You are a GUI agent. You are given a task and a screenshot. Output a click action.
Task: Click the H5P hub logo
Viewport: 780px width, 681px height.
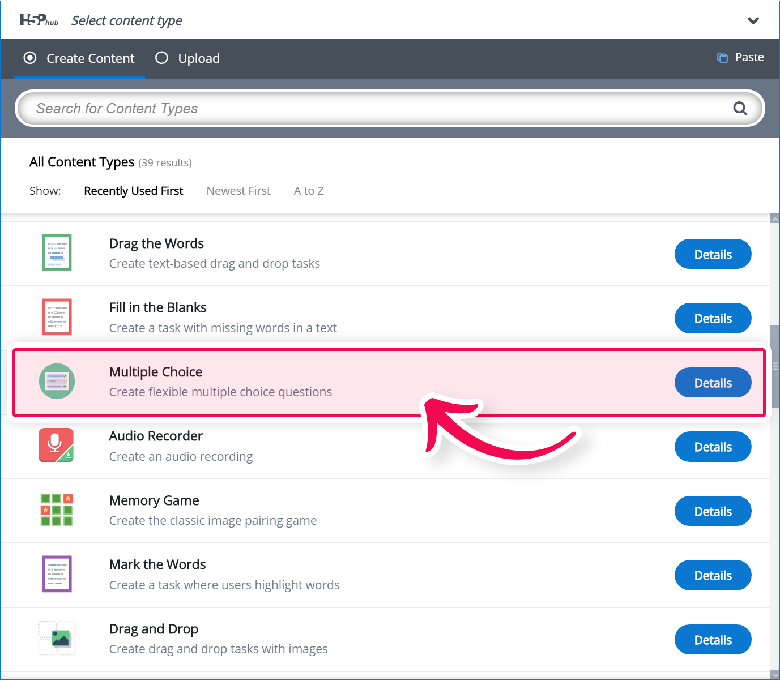pos(39,20)
